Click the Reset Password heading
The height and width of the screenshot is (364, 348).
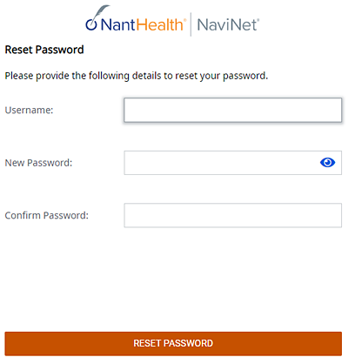[x=44, y=50]
